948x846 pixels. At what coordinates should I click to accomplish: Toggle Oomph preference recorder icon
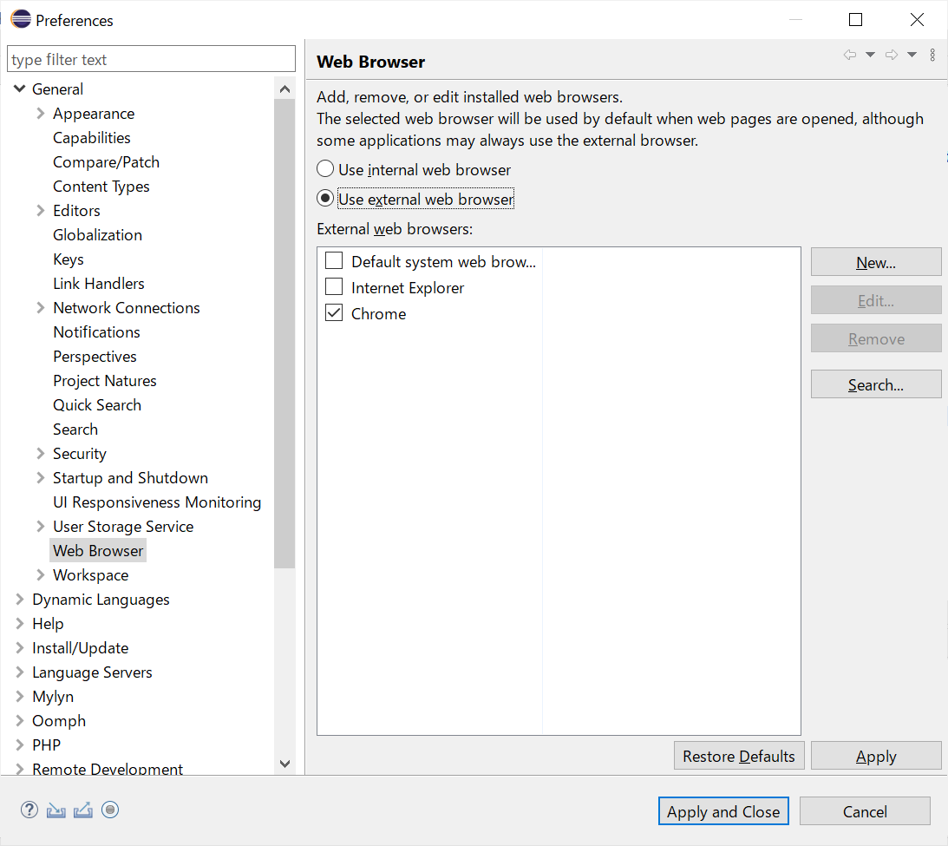(x=110, y=810)
